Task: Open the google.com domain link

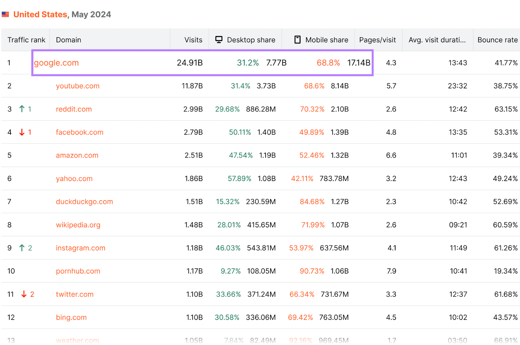Action: tap(56, 63)
